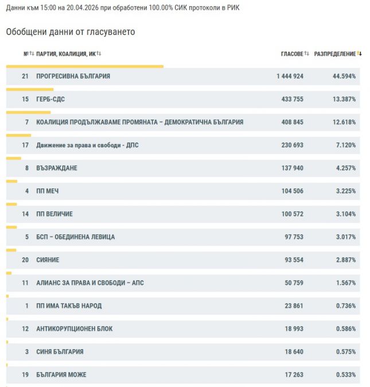Click the yellow bar above ГЕРБ-СДС
This screenshot has width=370, height=387.
[x=30, y=90]
